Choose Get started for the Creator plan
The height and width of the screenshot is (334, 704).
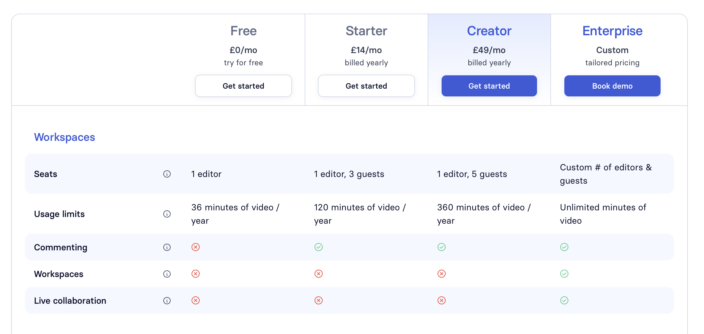489,86
